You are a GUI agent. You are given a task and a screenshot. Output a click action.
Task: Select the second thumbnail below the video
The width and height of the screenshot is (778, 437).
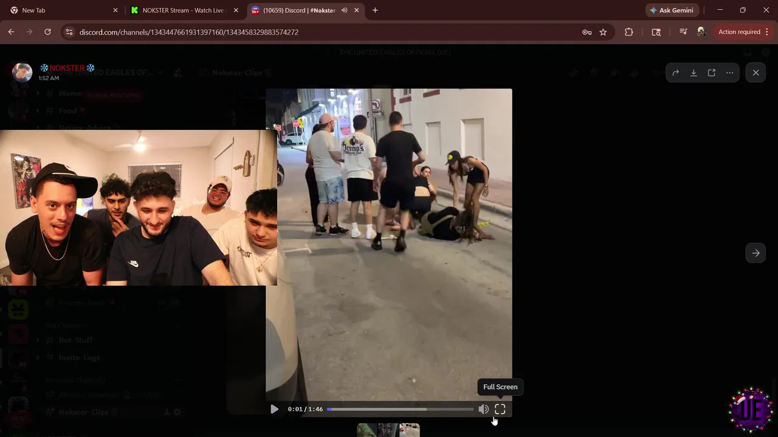[x=387, y=430]
